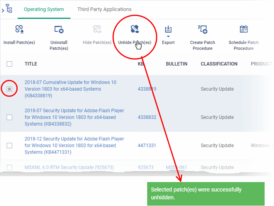The image size is (274, 206).
Task: Click Security Update cell in KB4338819 row
Action: [217, 89]
